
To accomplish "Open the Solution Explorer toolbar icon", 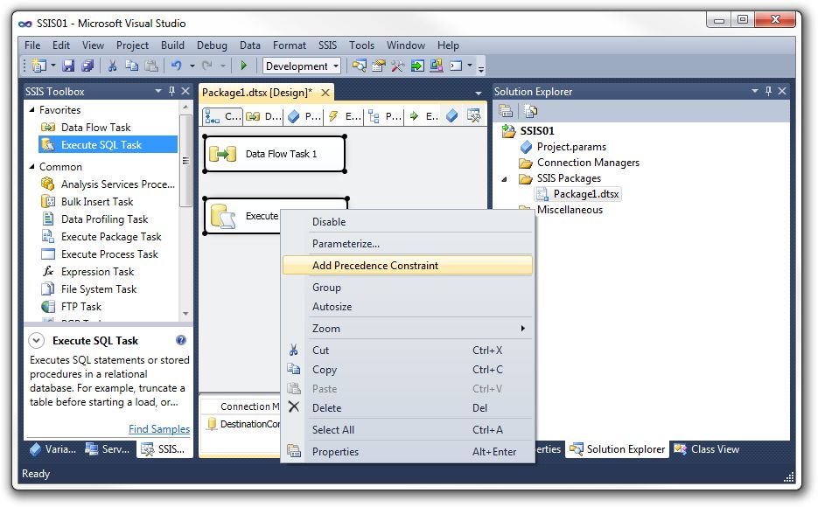I will pos(359,66).
